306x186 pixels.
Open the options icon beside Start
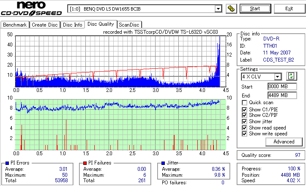point(231,8)
